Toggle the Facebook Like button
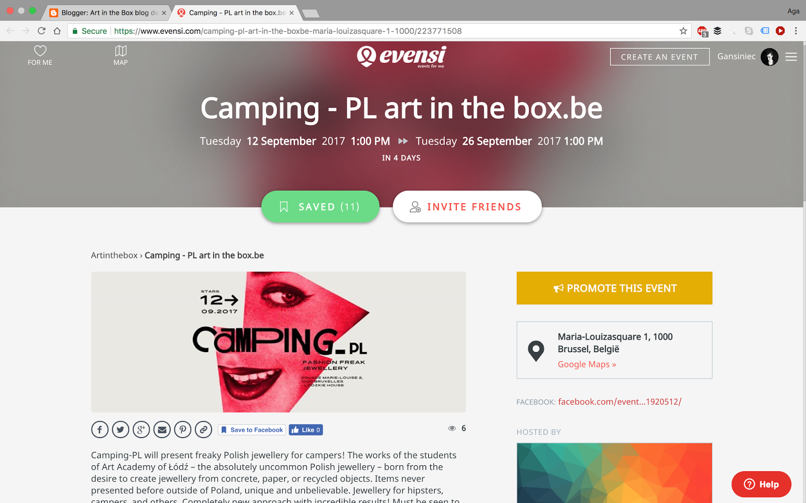This screenshot has height=503, width=806. [306, 430]
